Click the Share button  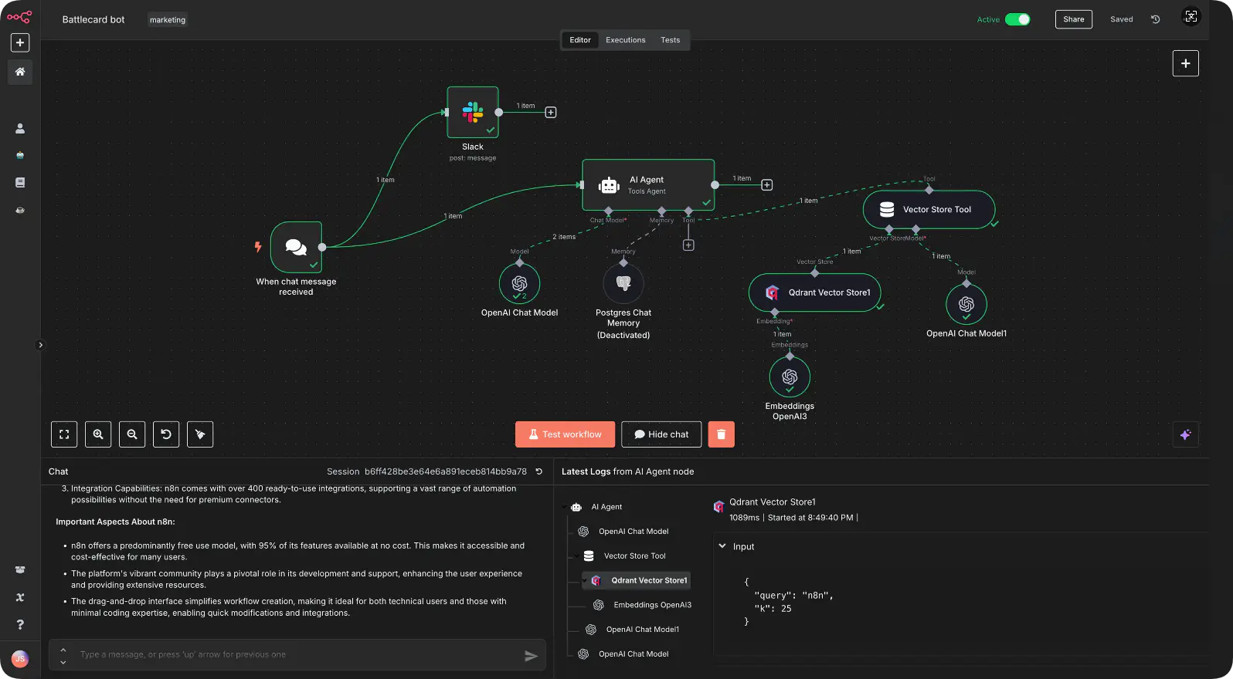1073,19
